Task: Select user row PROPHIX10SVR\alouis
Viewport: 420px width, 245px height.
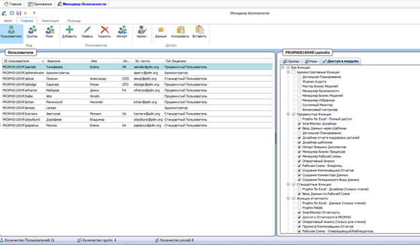Action: [137, 79]
